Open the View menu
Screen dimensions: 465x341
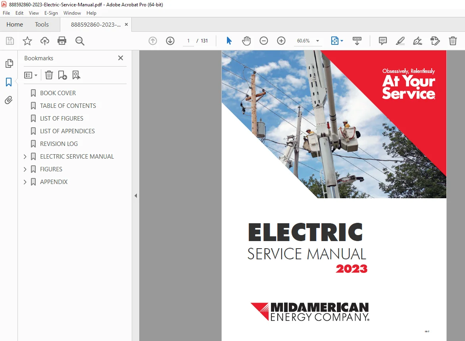[34, 13]
